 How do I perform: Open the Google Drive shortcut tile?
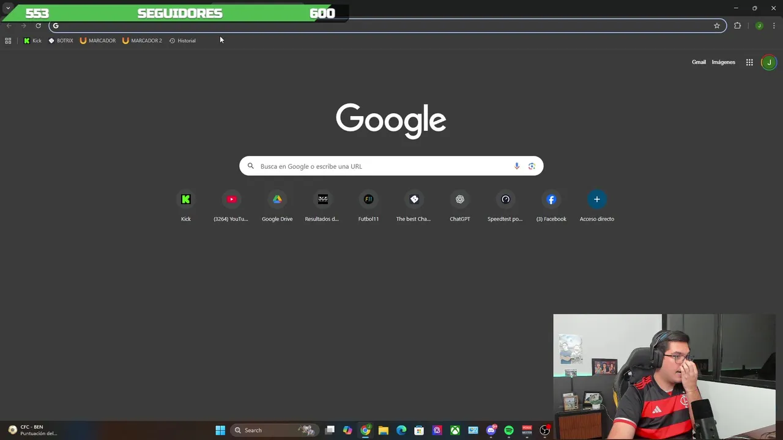click(277, 207)
